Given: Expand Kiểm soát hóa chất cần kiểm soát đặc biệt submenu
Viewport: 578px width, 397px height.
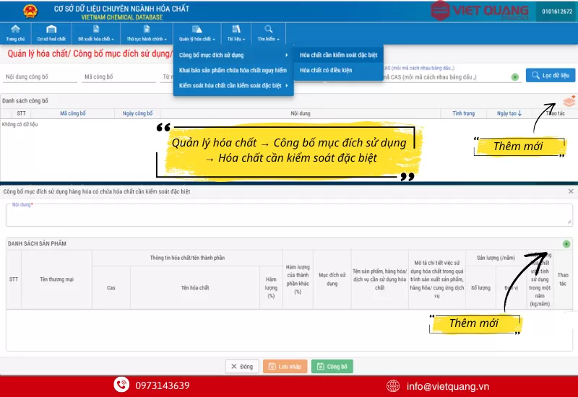Looking at the screenshot, I should 233,86.
